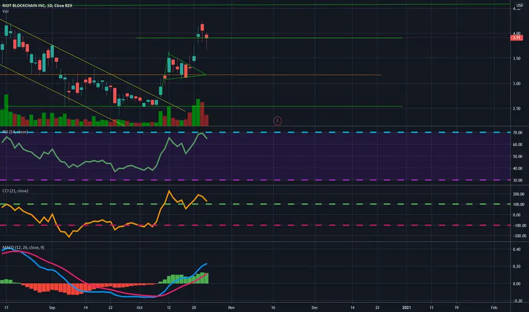The width and height of the screenshot is (529, 312).
Task: Select the green triangle pennant pattern drawing
Action: 185,66
